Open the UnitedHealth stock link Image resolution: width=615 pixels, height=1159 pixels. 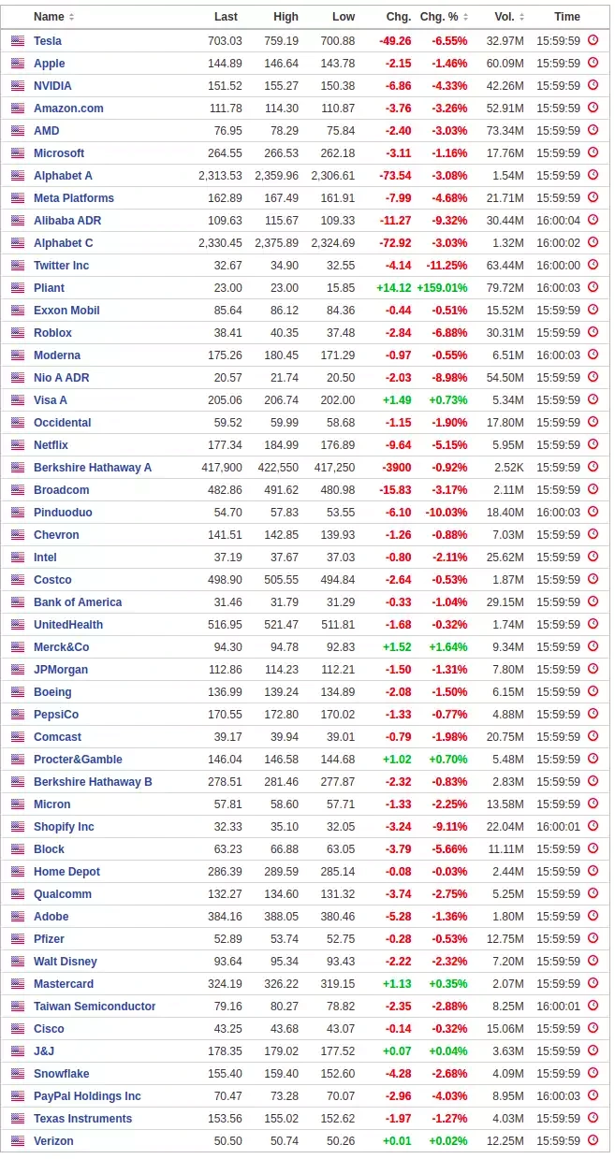coord(68,625)
